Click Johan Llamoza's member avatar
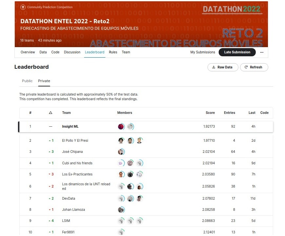Screen dimensions: 285x236 coord(121,210)
